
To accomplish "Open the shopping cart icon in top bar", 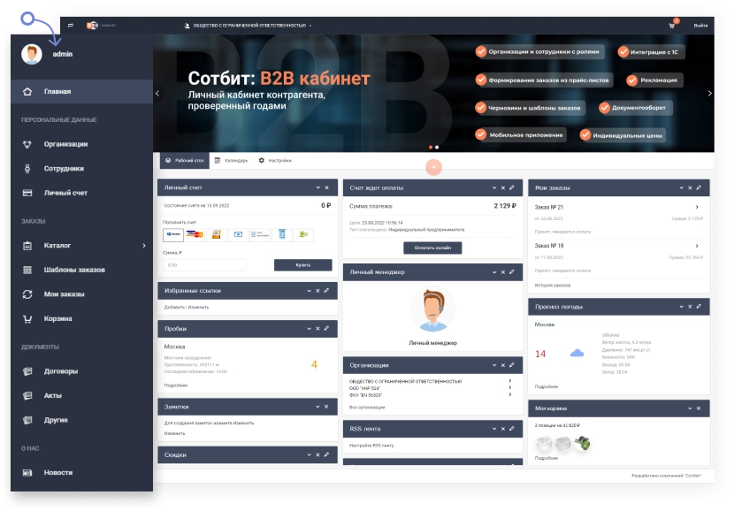I will click(672, 26).
